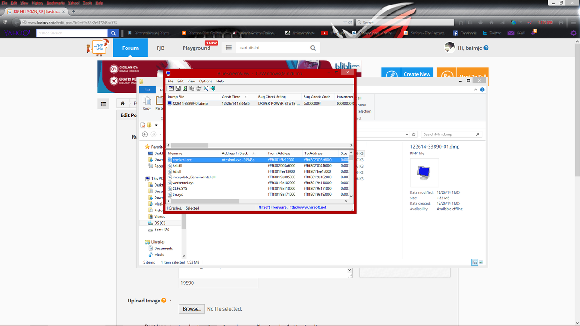
Task: Open the baimjc user profile avatar
Action: (x=449, y=48)
